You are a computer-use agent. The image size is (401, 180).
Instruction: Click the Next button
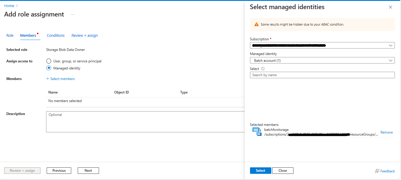coord(88,170)
